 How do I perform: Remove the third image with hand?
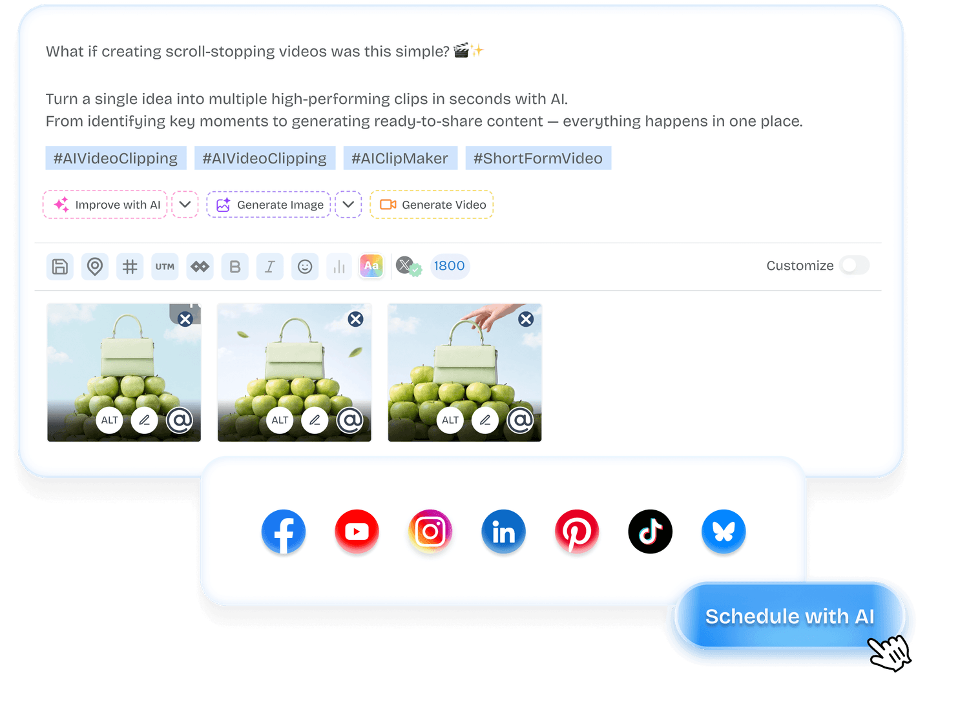526,319
